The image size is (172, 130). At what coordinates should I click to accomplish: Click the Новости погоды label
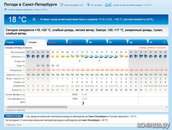click(14, 116)
